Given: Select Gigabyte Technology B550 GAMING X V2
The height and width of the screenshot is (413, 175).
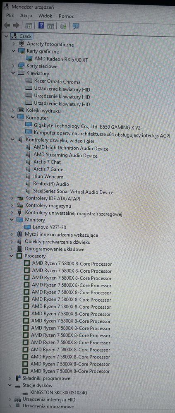Looking at the screenshot, I should (x=87, y=127).
